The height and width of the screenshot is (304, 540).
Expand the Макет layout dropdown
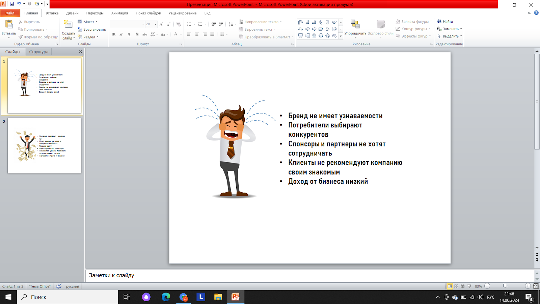tap(96, 22)
